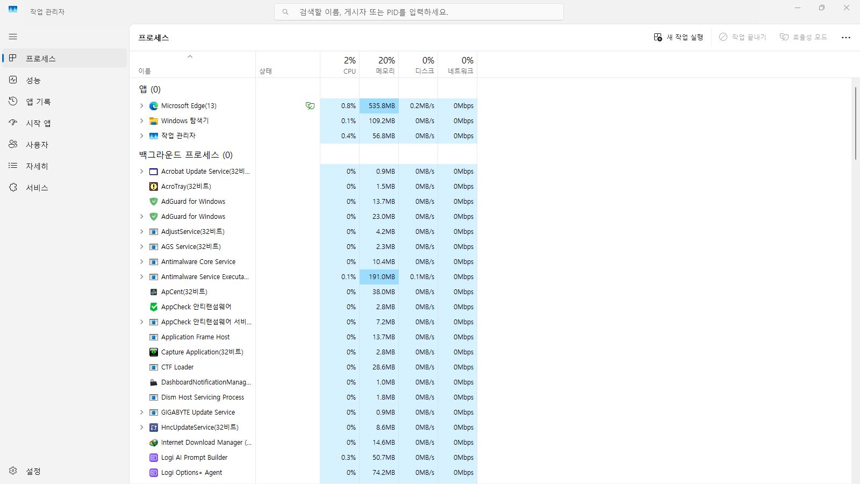Open 설정 in the sidebar
The image size is (860, 484).
pyautogui.click(x=64, y=471)
